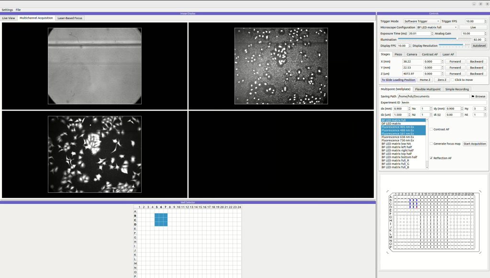Select the Piezo tab
The height and width of the screenshot is (278, 490).
tap(398, 54)
